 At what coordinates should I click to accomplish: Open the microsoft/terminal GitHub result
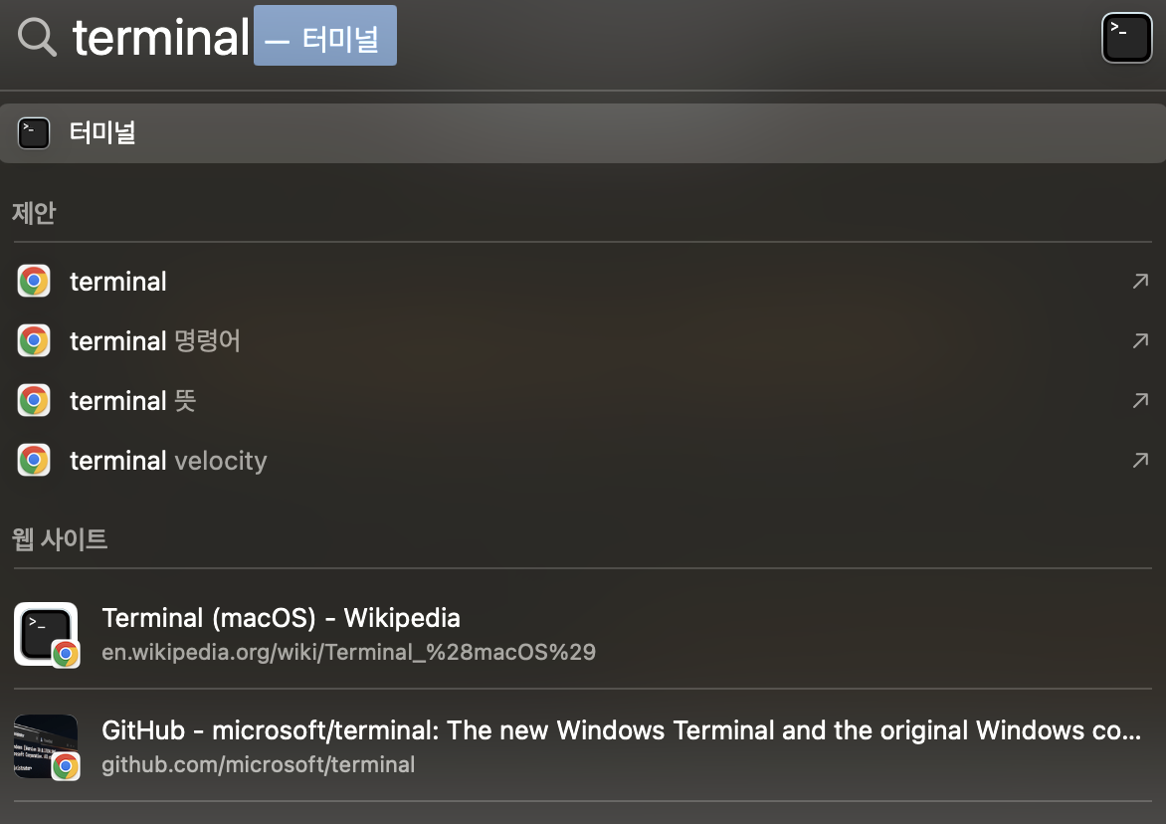pos(398,729)
